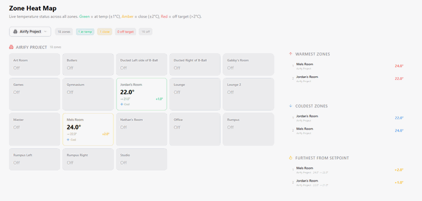Screen dimensions: 422x201
Task: Open the Rumpus zone card
Action: [x=248, y=129]
